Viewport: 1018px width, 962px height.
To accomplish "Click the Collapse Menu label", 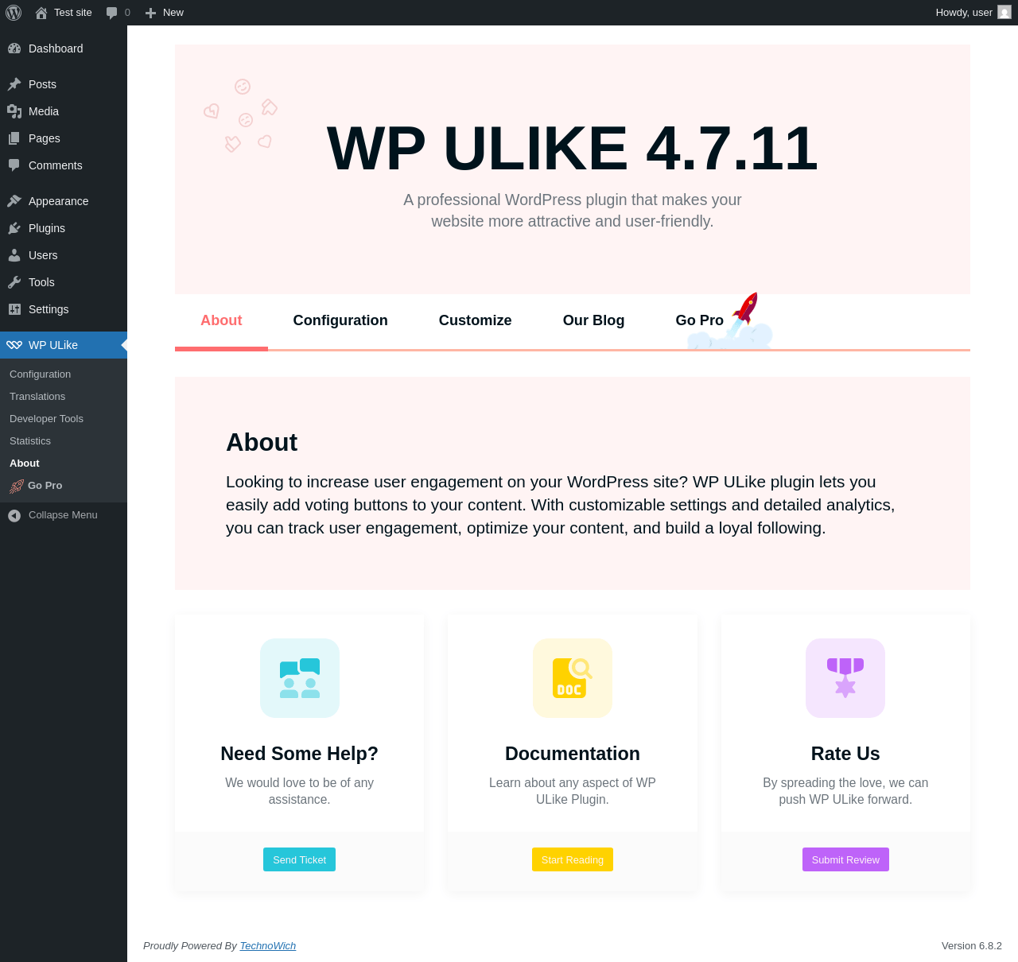I will click(63, 515).
